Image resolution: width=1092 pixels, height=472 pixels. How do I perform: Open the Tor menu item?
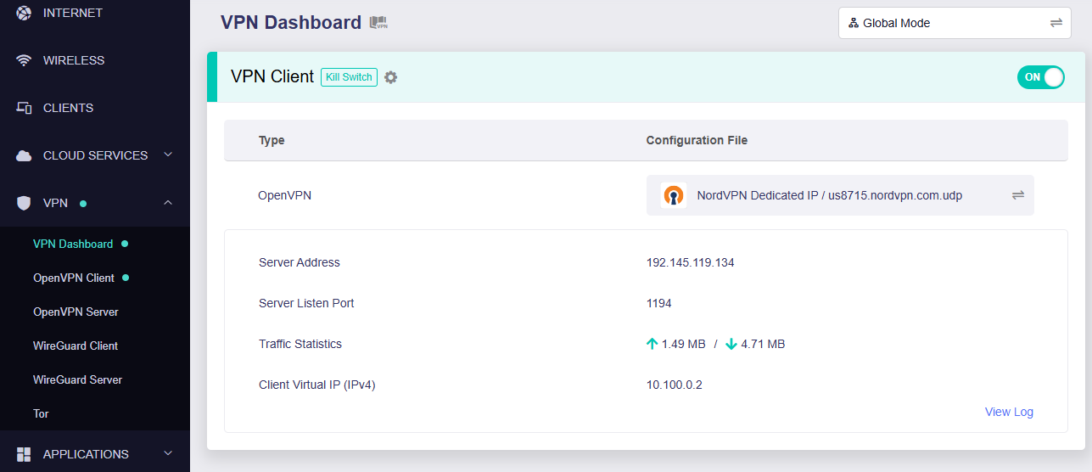point(41,413)
